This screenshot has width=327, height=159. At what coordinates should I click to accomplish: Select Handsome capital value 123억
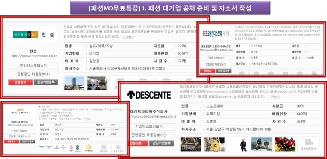(182, 46)
